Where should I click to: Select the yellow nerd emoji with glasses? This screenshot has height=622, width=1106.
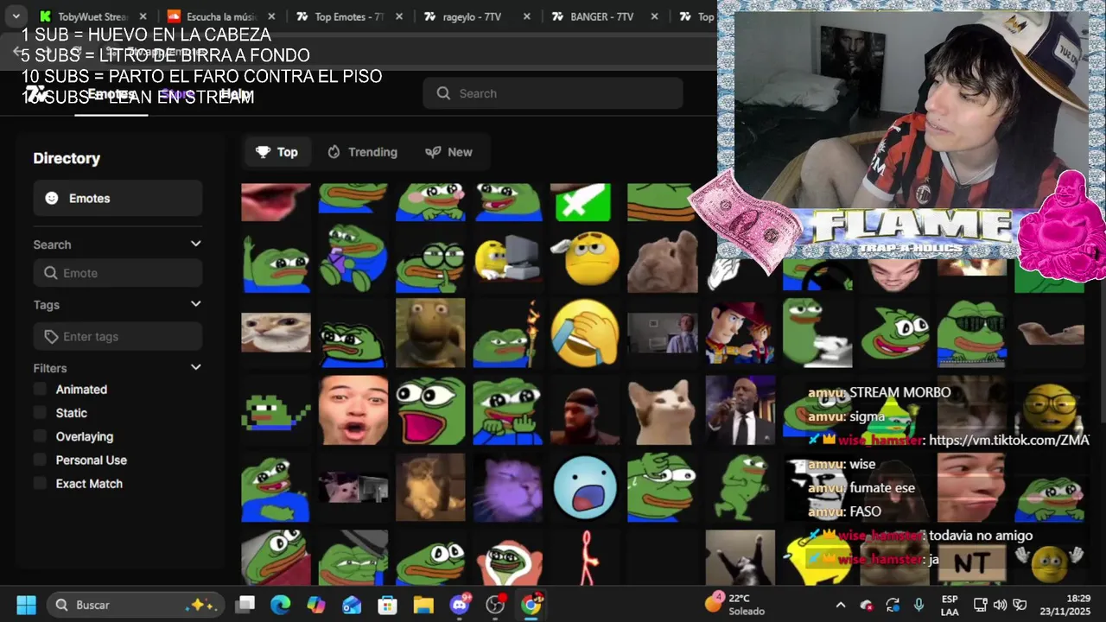click(x=1049, y=410)
